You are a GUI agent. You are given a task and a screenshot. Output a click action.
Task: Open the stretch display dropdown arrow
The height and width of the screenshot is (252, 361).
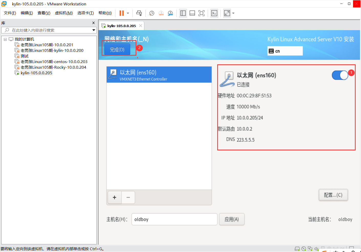tap(233, 13)
